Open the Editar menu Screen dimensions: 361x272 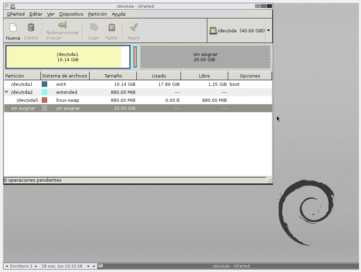(36, 14)
